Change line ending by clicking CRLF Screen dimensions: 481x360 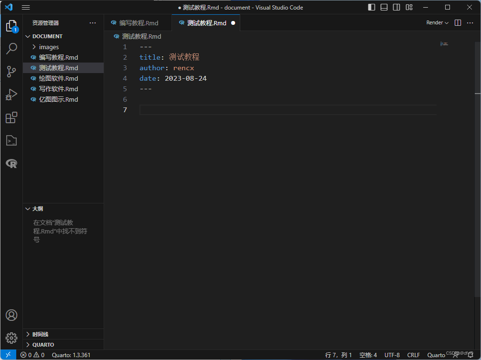[x=414, y=355]
